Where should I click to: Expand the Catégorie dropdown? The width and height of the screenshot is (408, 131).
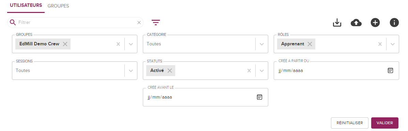pyautogui.click(x=262, y=44)
